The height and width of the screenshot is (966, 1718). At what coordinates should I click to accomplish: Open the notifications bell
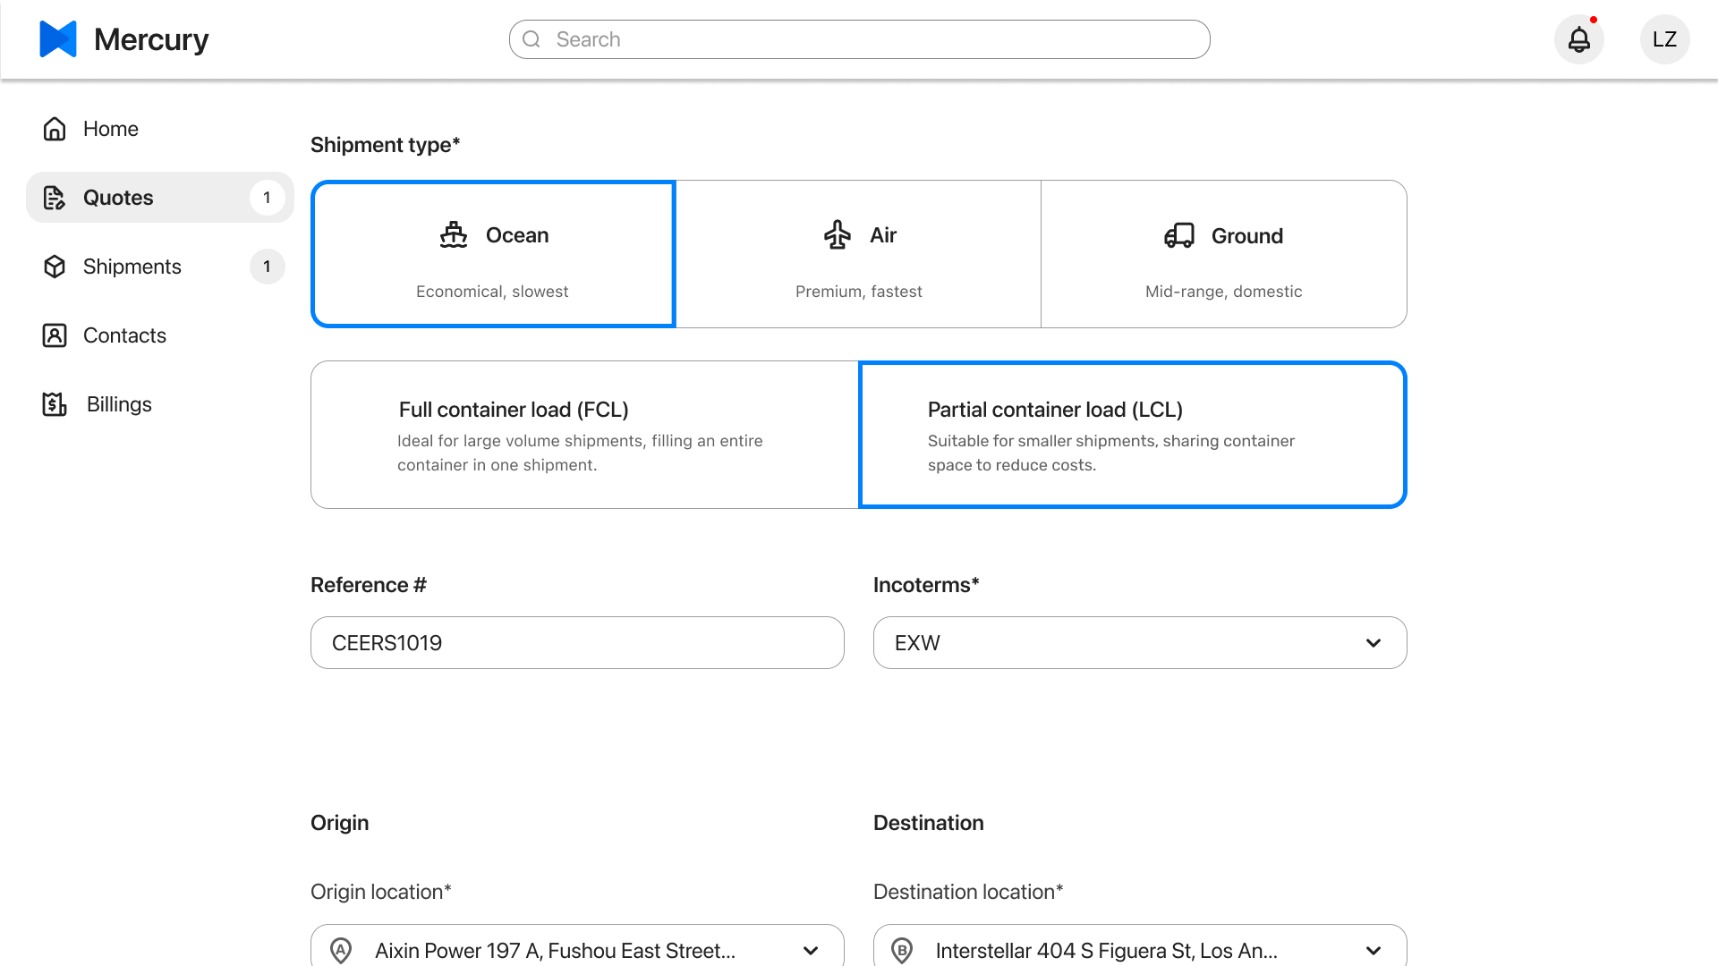(x=1578, y=39)
